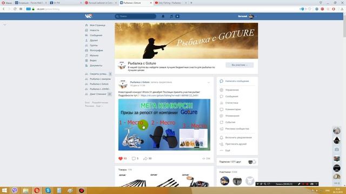Open the top contact avatar in side rail

(x=337, y=130)
